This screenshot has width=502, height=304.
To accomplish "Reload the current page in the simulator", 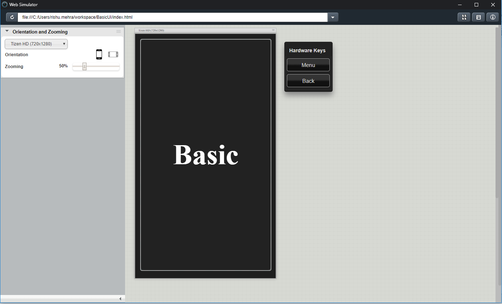I will coord(12,17).
